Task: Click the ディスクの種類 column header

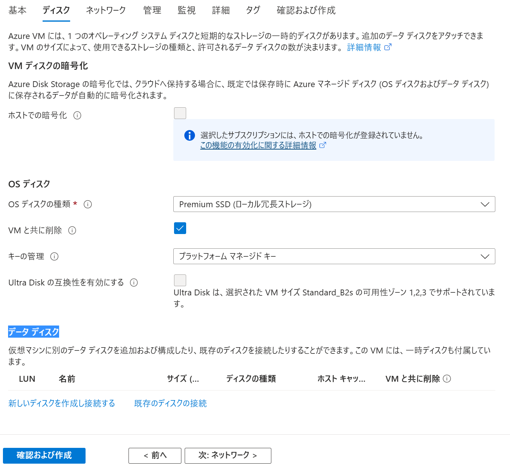Action: pos(251,379)
